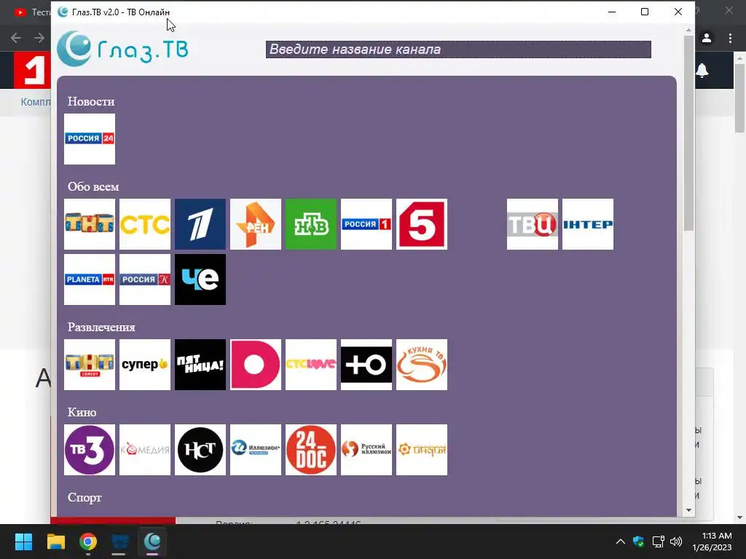Select the black +O channel tile

click(366, 365)
